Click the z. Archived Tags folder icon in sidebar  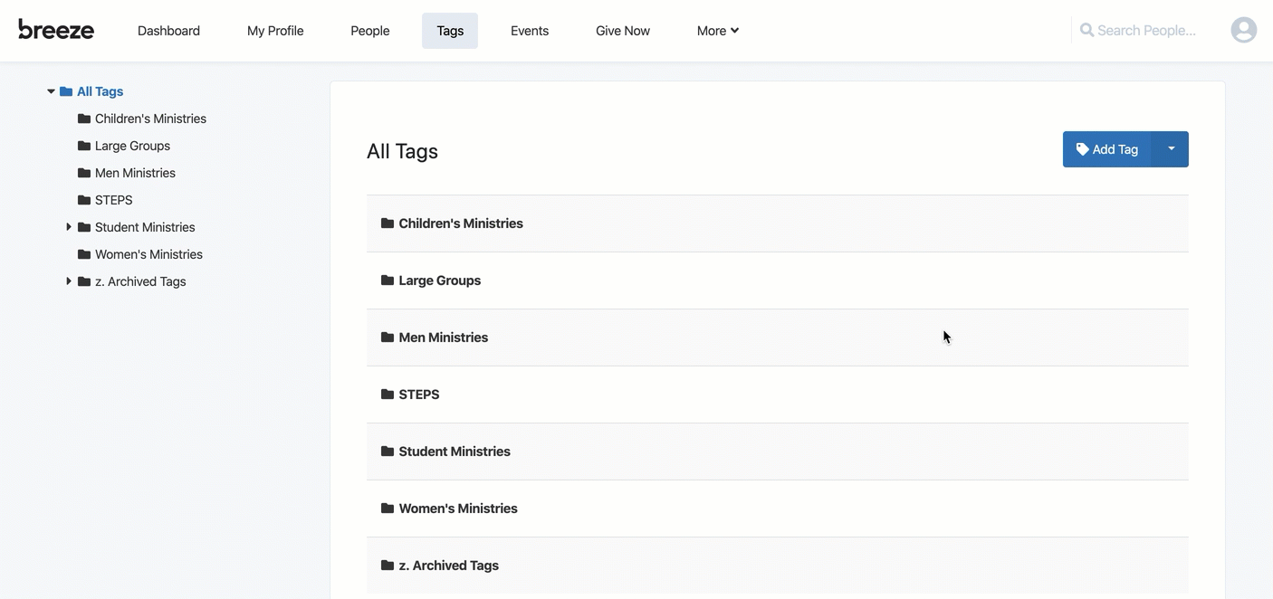(84, 281)
